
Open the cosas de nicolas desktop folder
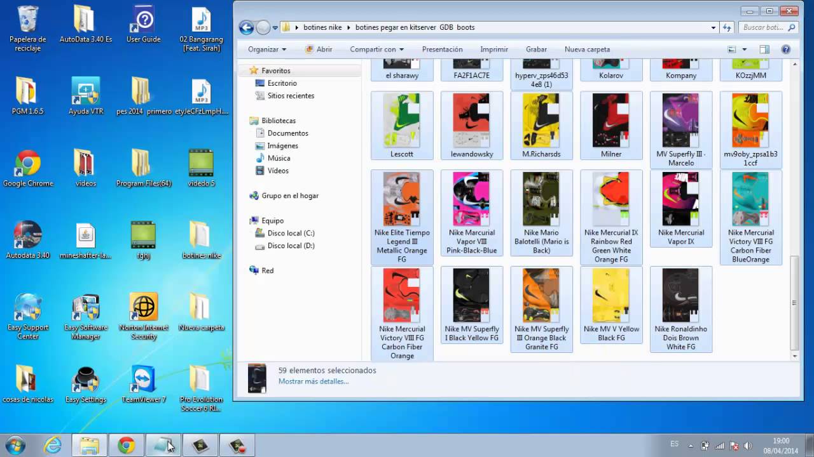click(28, 384)
